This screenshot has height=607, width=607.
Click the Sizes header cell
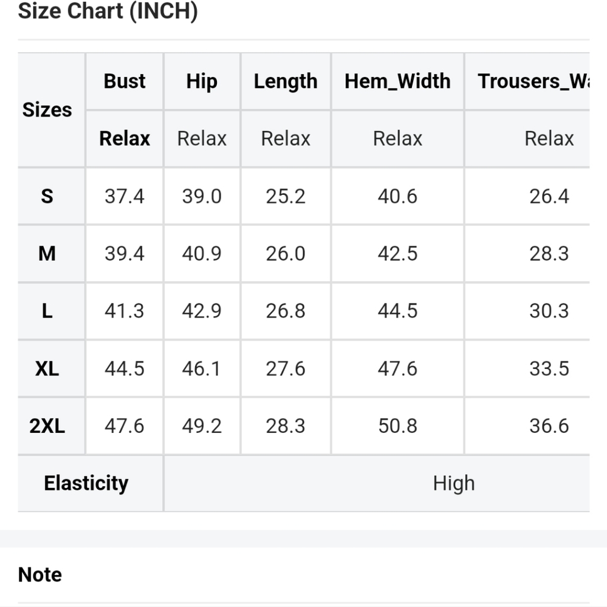[47, 110]
